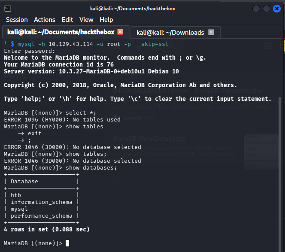Click the 'ERROR 1096 (HY000): No tables used' line
This screenshot has height=252, width=285.
(x=62, y=120)
